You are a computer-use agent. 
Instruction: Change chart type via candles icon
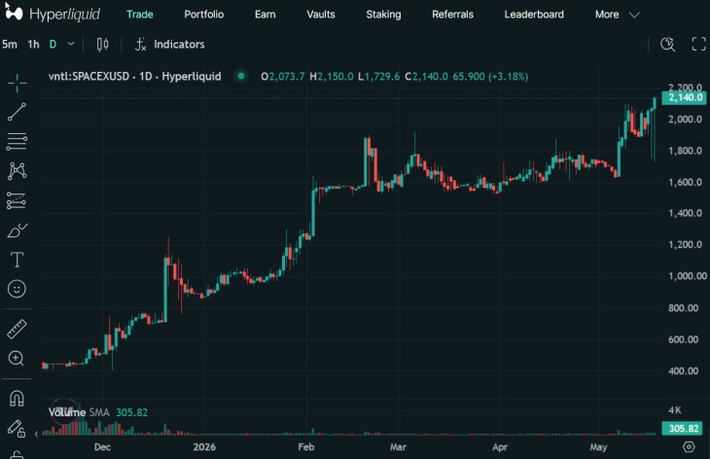pos(102,45)
